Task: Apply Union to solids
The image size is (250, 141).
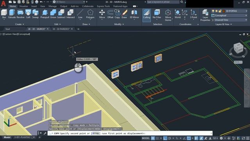Action: point(53,14)
